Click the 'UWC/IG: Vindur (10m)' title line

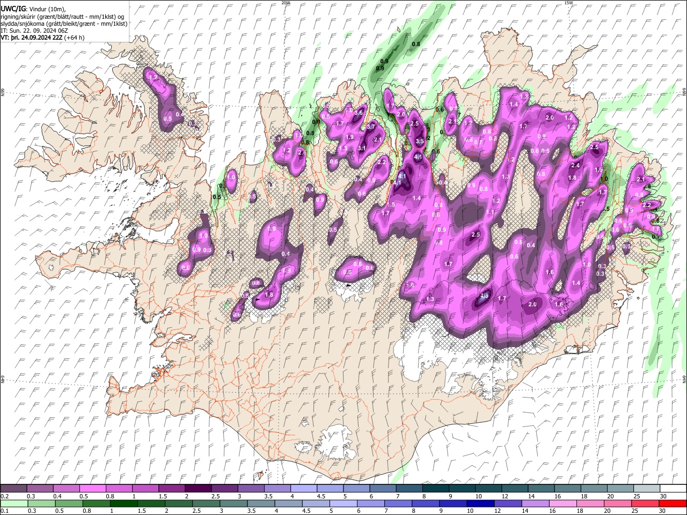[x=33, y=9]
